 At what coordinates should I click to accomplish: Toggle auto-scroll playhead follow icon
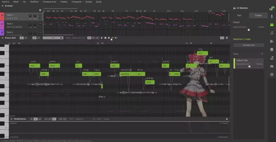(89, 38)
